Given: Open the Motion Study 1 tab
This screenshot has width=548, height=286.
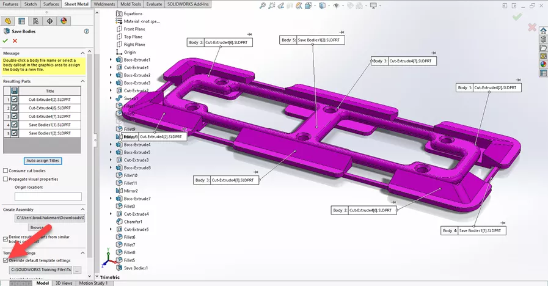Looking at the screenshot, I should (93, 283).
